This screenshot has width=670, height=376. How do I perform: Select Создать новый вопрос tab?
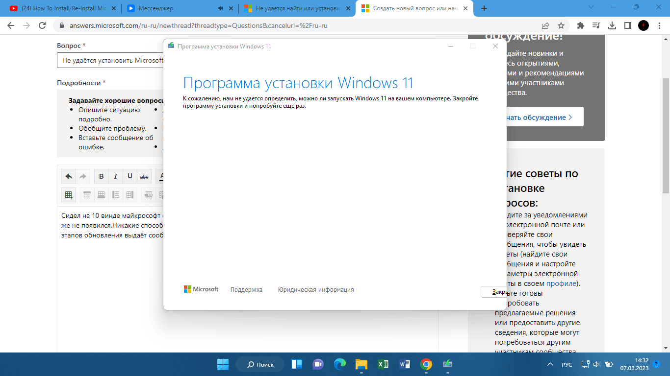pos(414,8)
